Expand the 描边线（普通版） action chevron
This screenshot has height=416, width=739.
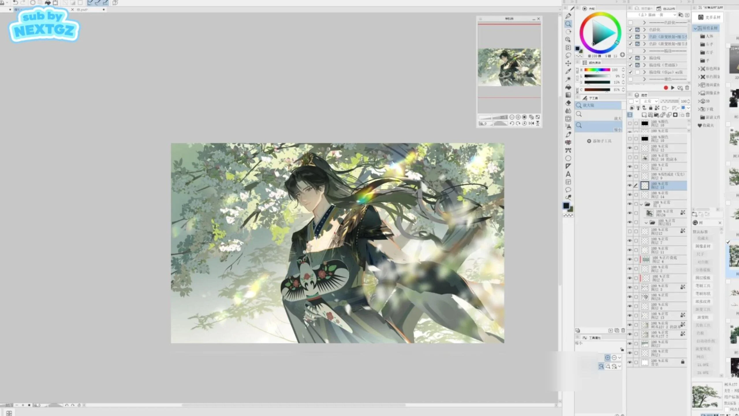(x=644, y=65)
